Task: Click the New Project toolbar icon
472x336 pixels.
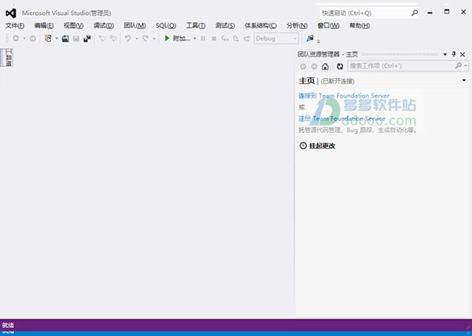Action: coord(48,39)
